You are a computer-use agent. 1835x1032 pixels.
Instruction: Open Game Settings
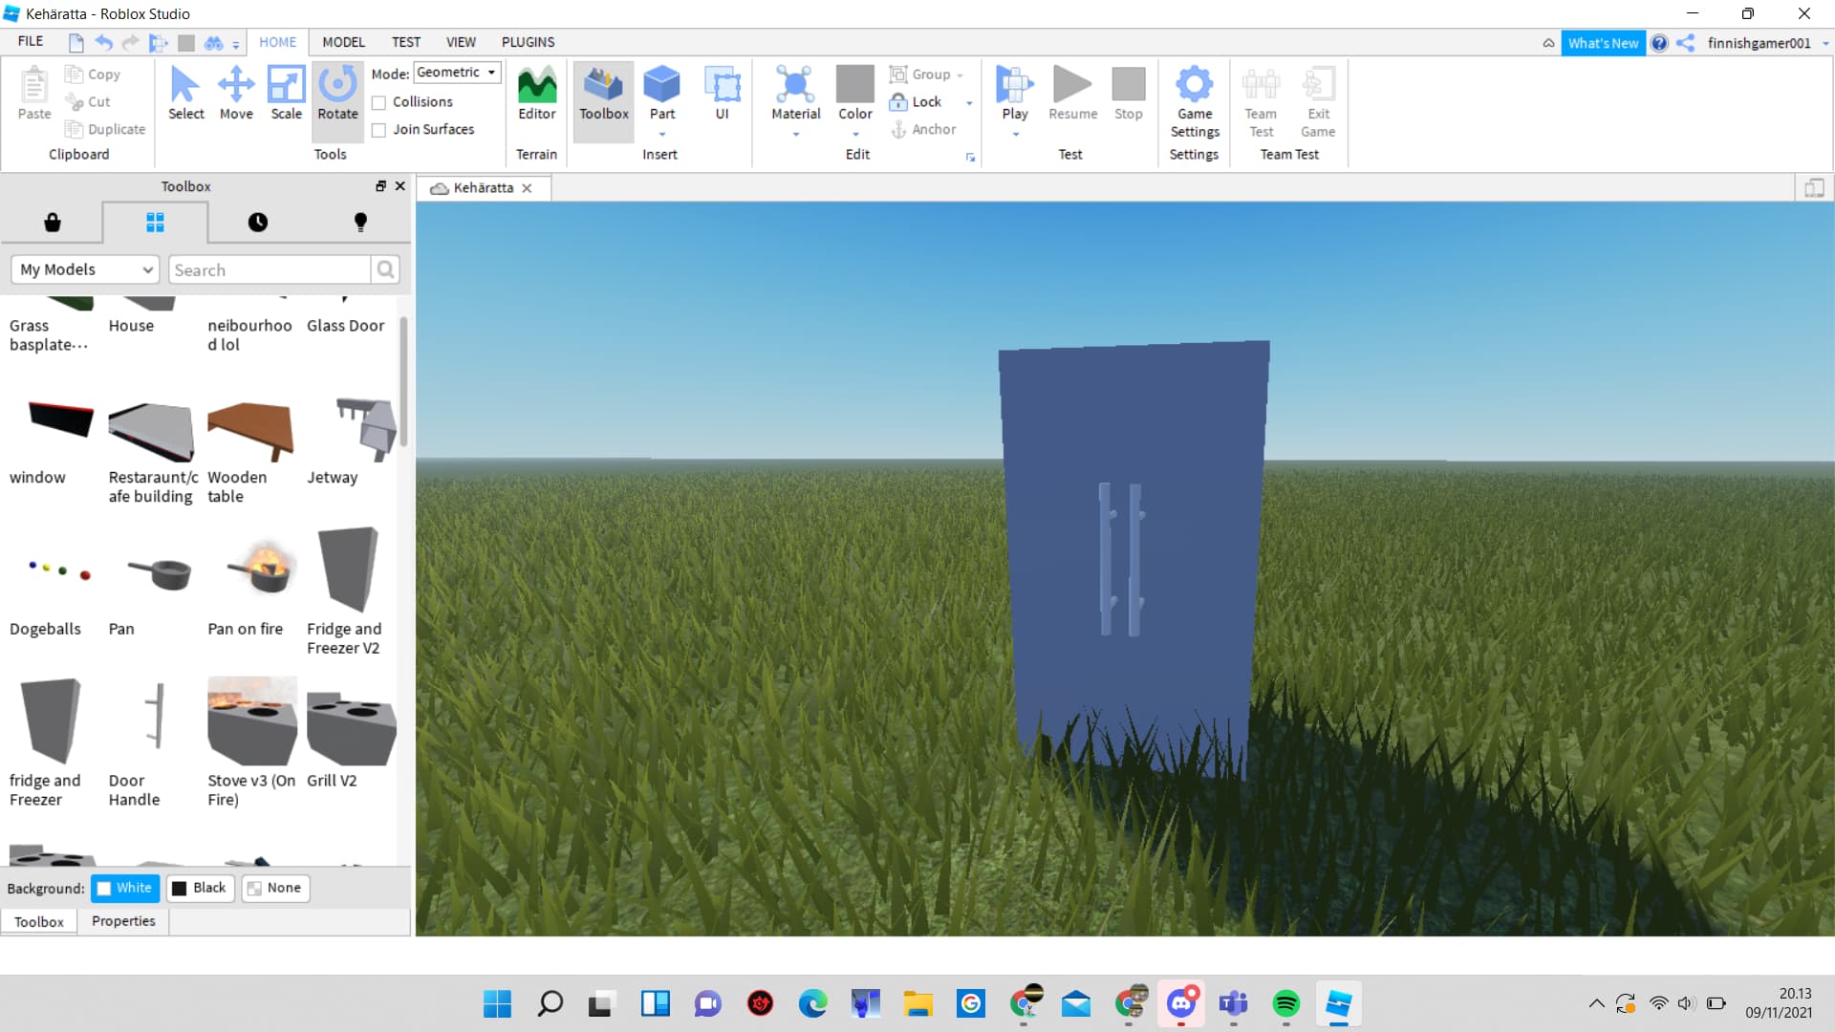point(1195,101)
